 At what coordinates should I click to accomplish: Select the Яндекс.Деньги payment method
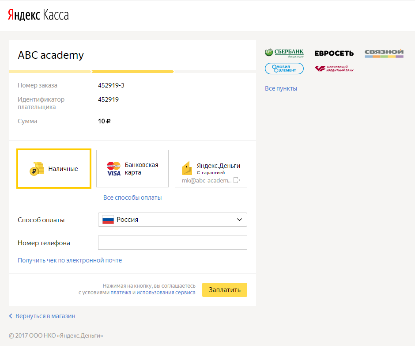(x=211, y=169)
